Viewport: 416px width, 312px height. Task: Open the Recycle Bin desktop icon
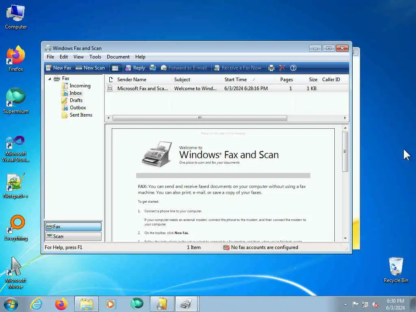coord(396,270)
